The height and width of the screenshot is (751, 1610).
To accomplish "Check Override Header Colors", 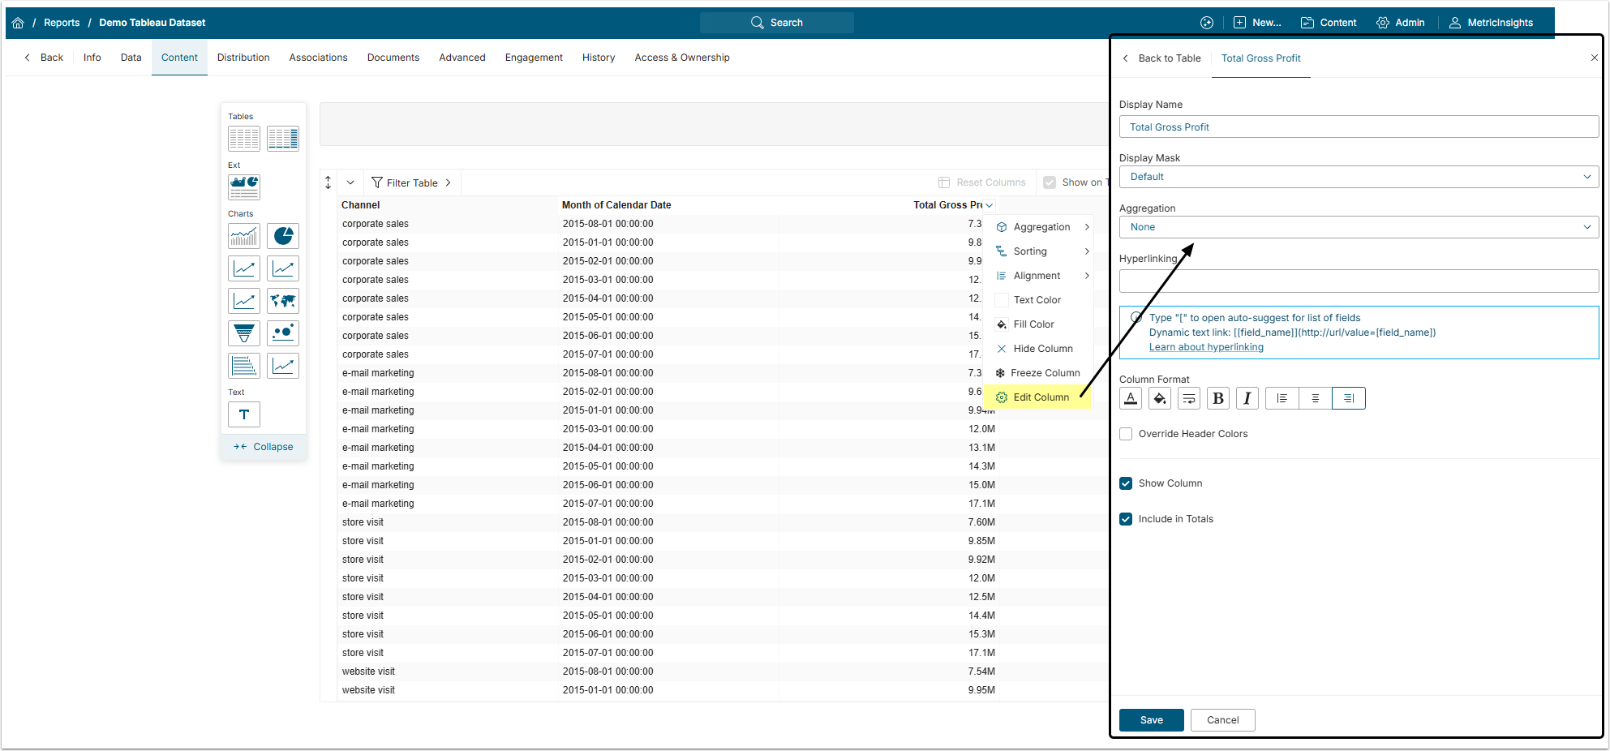I will tap(1126, 434).
